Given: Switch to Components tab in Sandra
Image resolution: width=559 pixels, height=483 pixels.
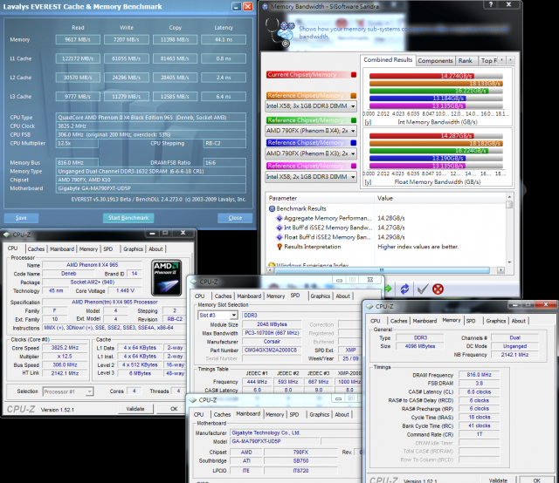Looking at the screenshot, I should [x=435, y=61].
